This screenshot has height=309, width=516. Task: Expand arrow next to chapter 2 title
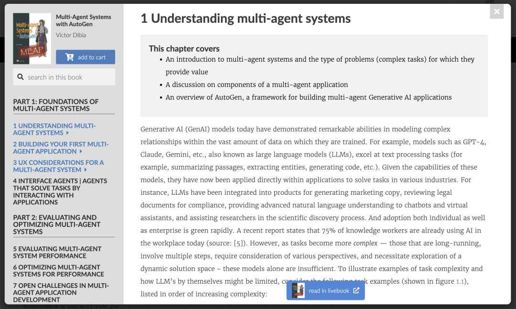point(81,151)
